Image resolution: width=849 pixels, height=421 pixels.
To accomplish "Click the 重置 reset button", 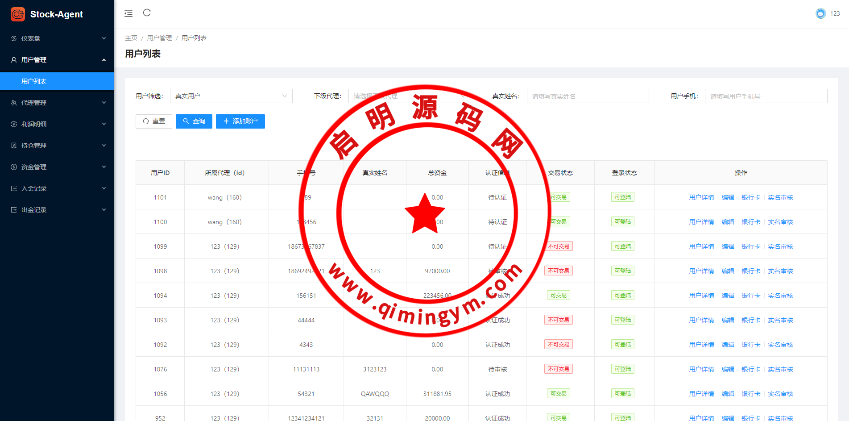I will click(x=154, y=121).
